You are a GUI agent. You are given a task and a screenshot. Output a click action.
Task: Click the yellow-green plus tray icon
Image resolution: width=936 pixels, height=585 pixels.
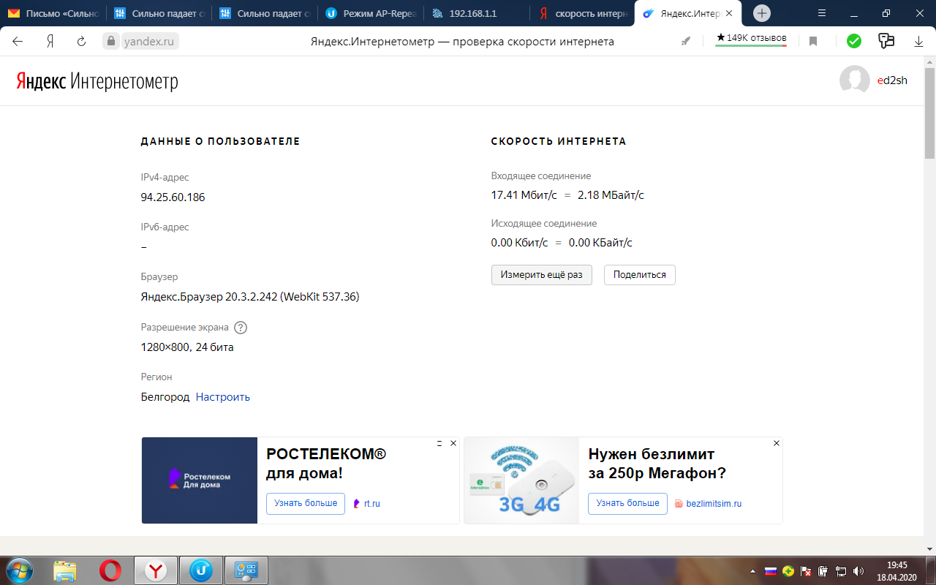pyautogui.click(x=788, y=571)
